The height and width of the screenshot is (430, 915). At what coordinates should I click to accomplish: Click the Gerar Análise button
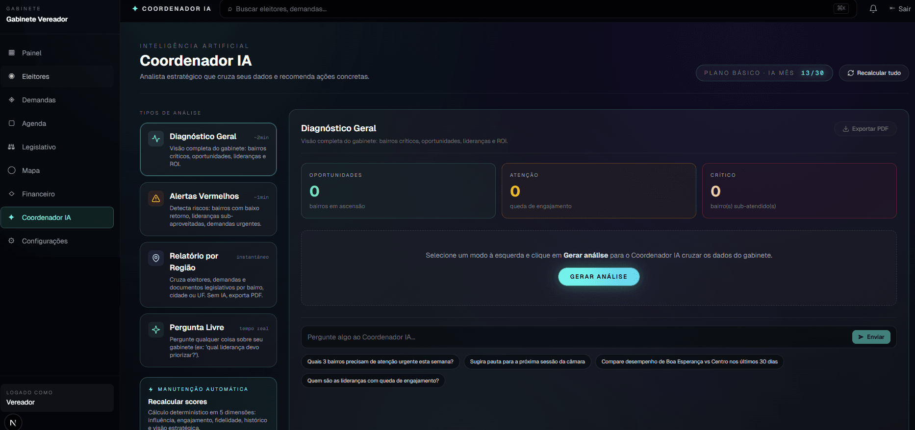[599, 277]
